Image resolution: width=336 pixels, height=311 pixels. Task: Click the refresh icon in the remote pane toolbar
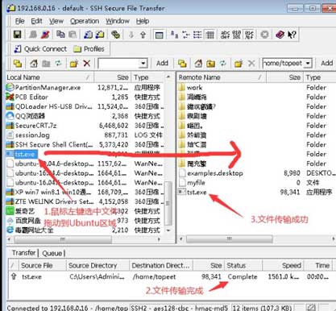(222, 64)
